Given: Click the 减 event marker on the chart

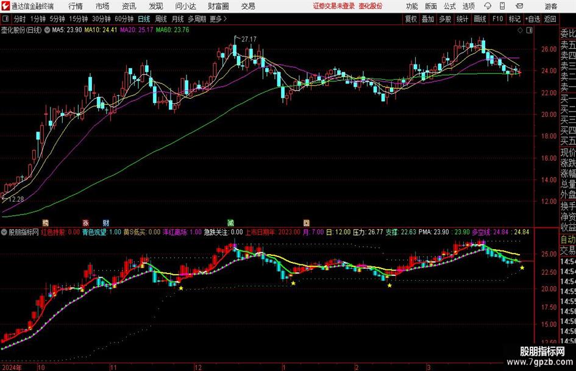Looking at the screenshot, I should point(230,222).
